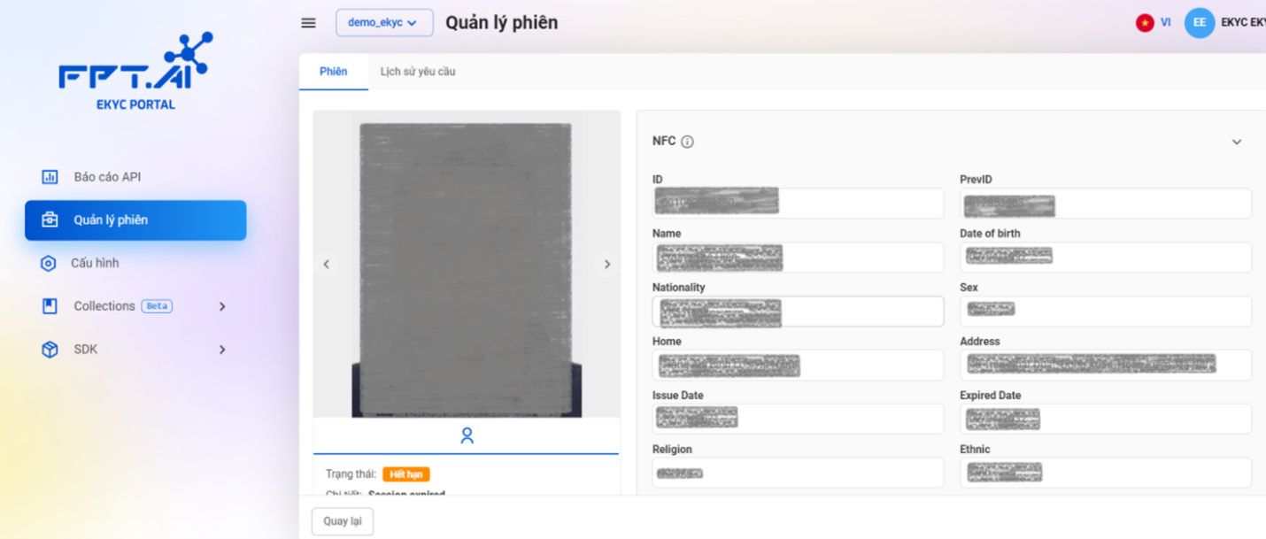Show the previous image with left arrow
The width and height of the screenshot is (1266, 539).
click(x=327, y=264)
